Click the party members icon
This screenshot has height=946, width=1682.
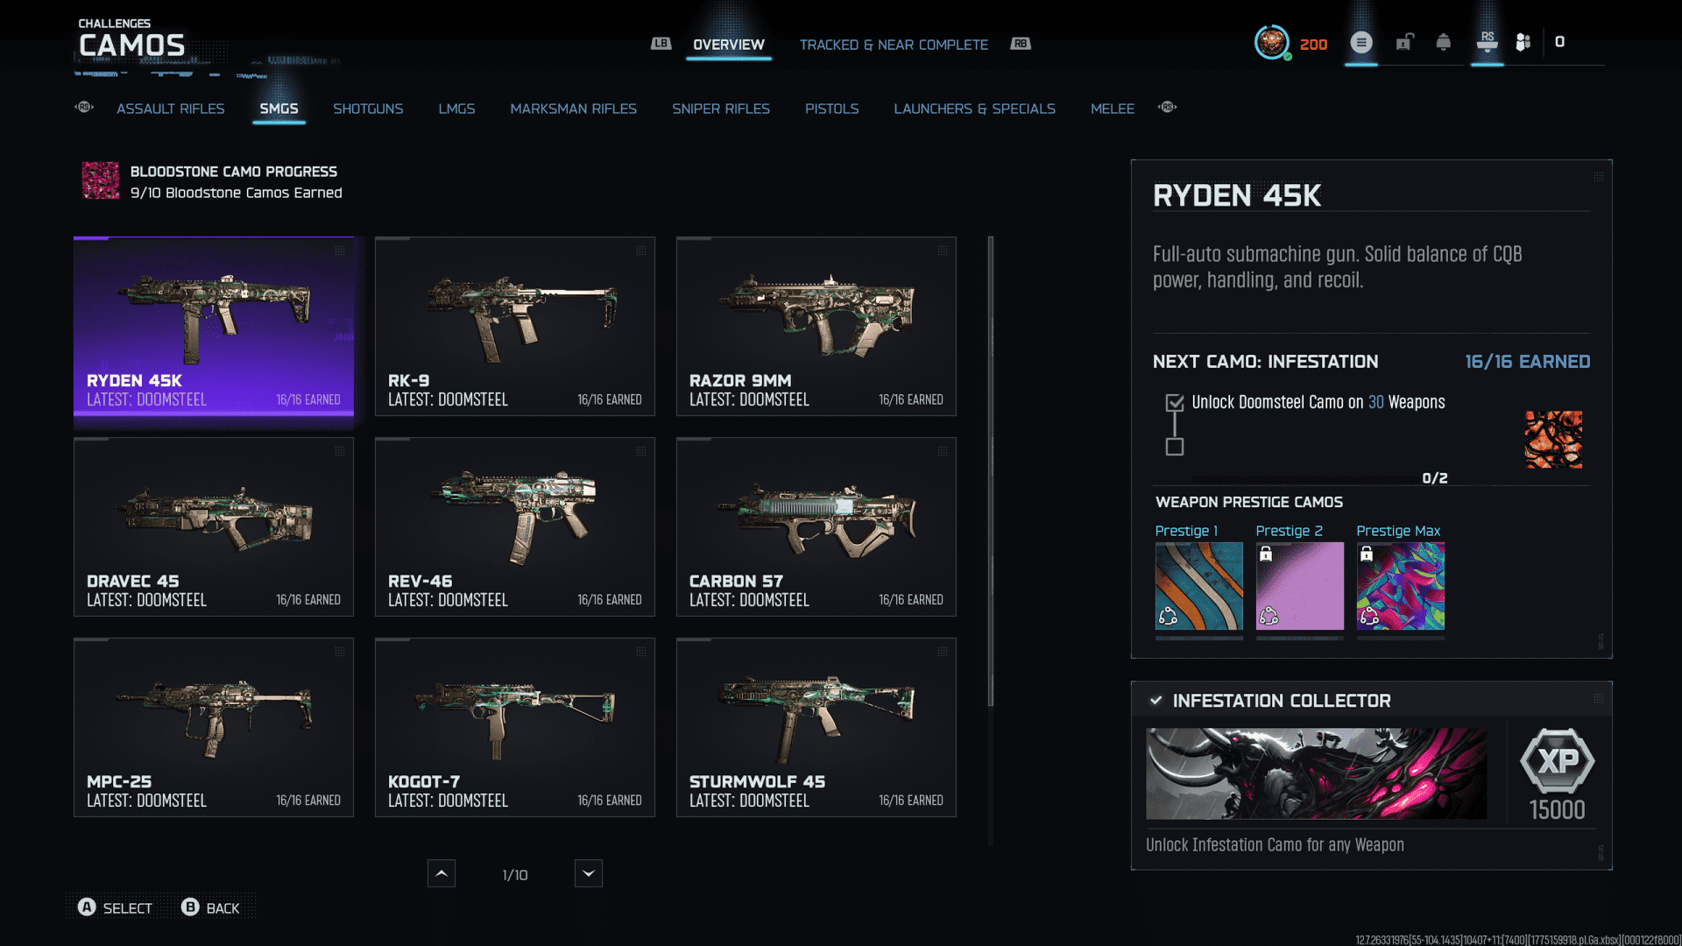pos(1523,42)
